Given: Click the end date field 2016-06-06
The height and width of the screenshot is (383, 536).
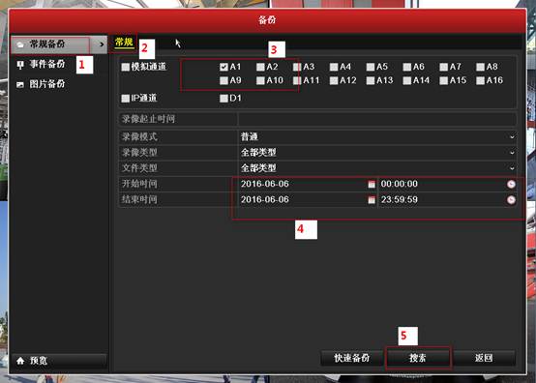Looking at the screenshot, I should (307, 200).
